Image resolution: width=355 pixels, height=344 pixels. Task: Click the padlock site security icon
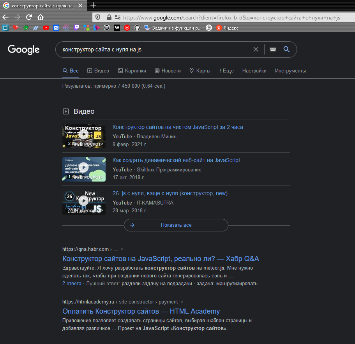(109, 18)
